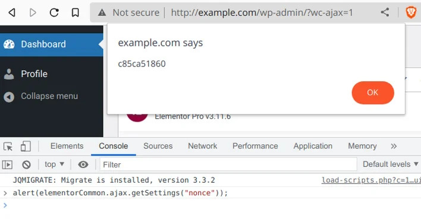Show the console sidebar panel icon
Screen dimensions: 421x219
pyautogui.click(x=7, y=164)
